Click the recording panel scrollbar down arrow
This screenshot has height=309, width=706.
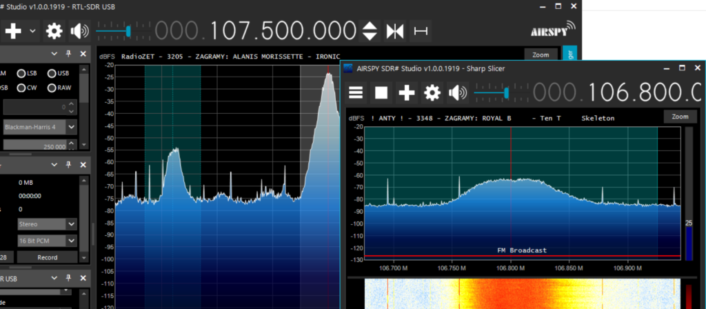tap(83, 258)
